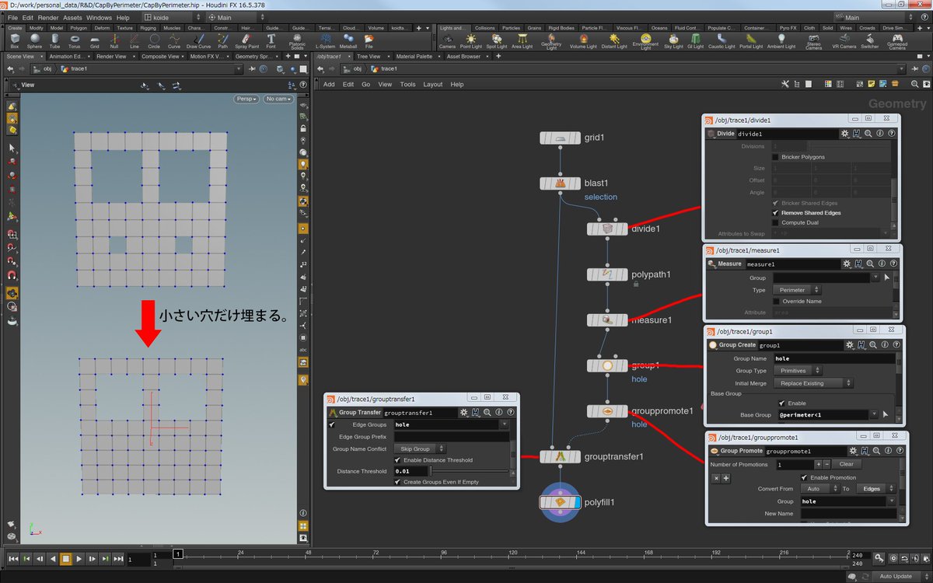The width and height of the screenshot is (933, 583).
Task: Add a Sky Light from shelf
Action: (673, 40)
